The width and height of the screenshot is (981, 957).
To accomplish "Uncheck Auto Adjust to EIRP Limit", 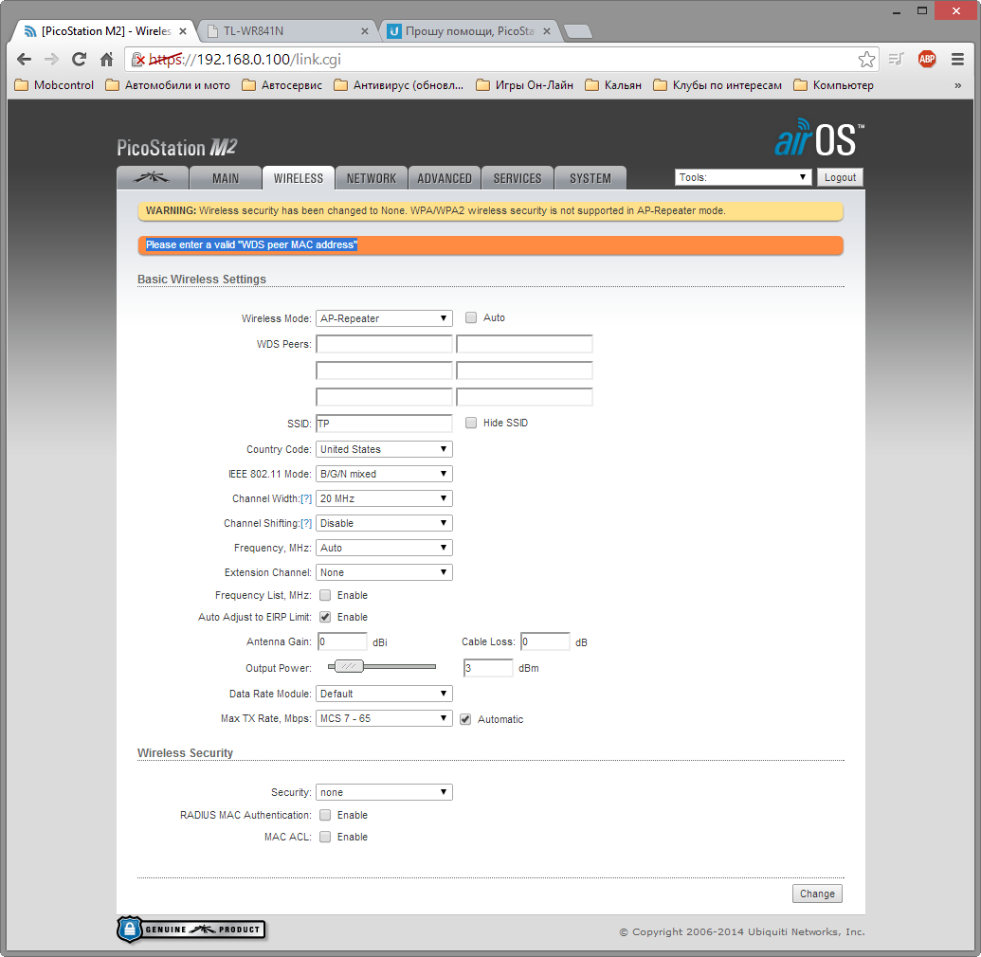I will (x=325, y=617).
